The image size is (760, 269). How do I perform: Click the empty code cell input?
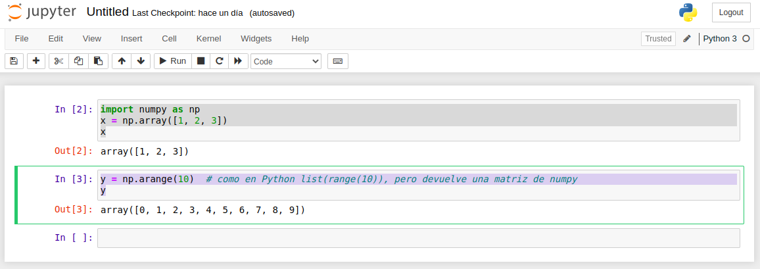[418, 238]
